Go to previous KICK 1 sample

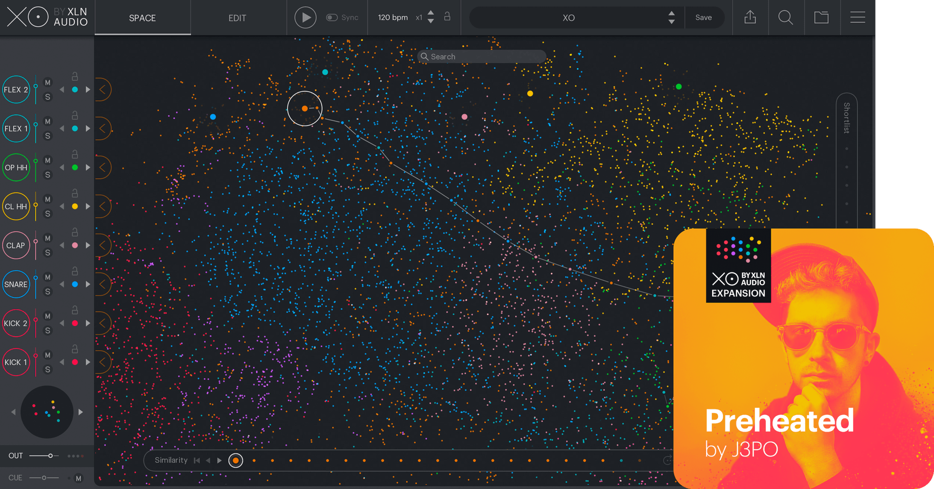[x=62, y=362]
